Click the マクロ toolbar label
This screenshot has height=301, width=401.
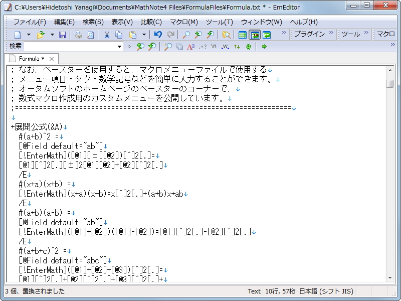click(x=385, y=34)
